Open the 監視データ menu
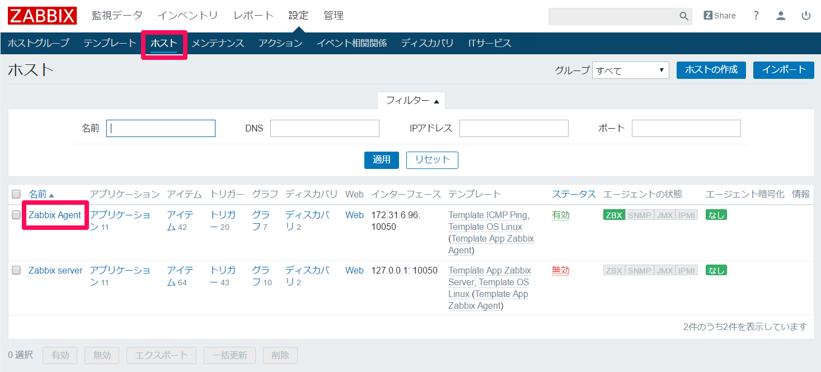This screenshot has height=372, width=821. pos(118,16)
